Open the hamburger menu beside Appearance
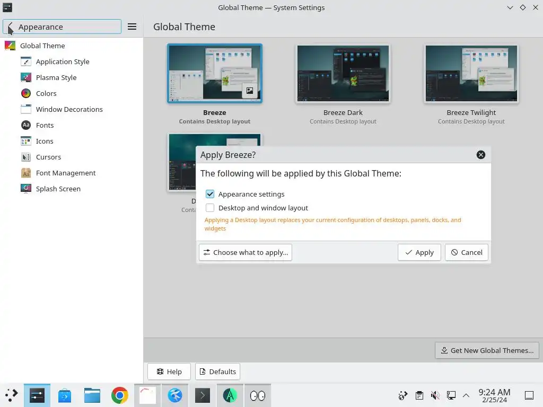Image resolution: width=543 pixels, height=407 pixels. 132,26
